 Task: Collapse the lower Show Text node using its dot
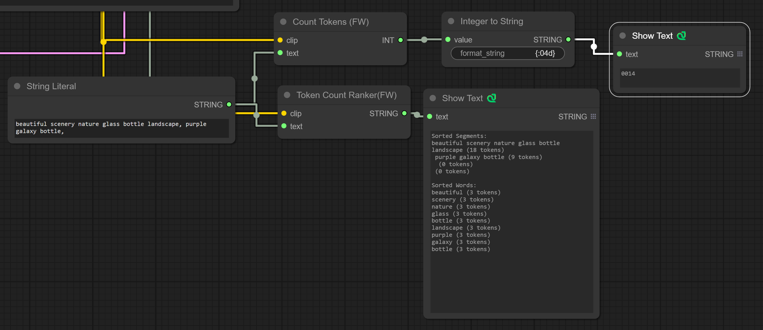432,98
